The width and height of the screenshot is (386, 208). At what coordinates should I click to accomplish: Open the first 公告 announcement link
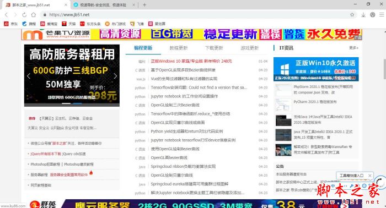click(x=291, y=174)
